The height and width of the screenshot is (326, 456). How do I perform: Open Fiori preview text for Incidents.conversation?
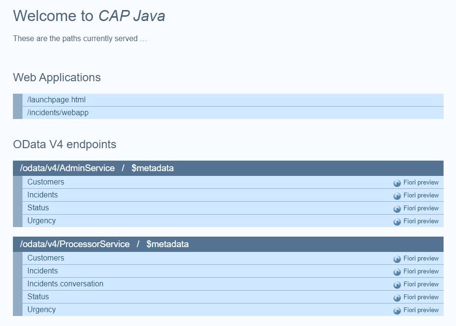421,284
